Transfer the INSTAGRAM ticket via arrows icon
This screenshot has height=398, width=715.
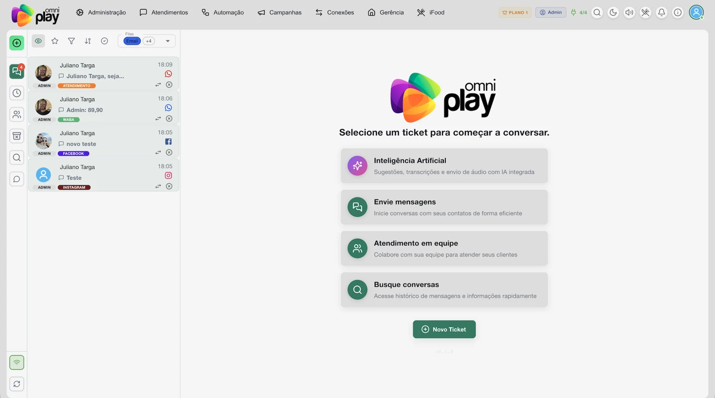158,186
